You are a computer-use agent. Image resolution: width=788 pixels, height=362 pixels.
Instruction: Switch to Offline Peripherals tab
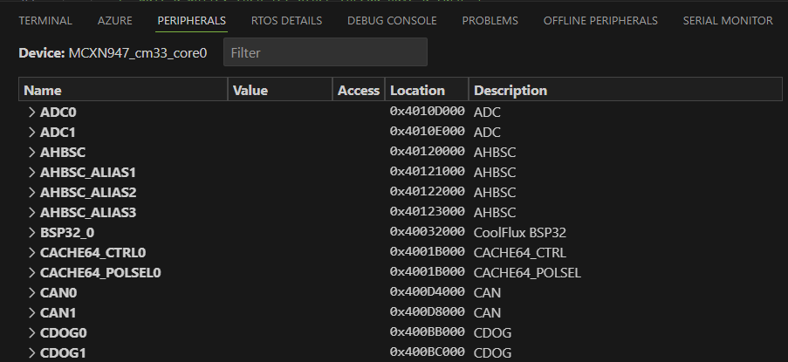click(600, 20)
